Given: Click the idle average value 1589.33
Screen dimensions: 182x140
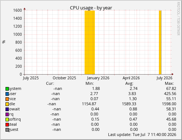Looking at the screenshot, I should tap(129, 104).
